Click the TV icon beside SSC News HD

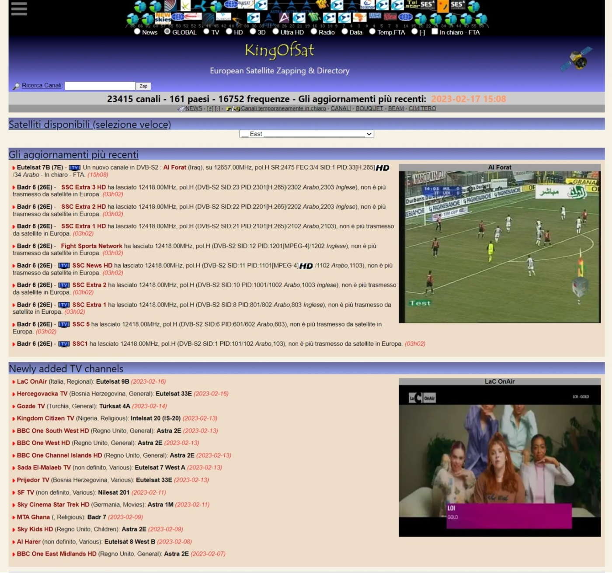coord(64,266)
